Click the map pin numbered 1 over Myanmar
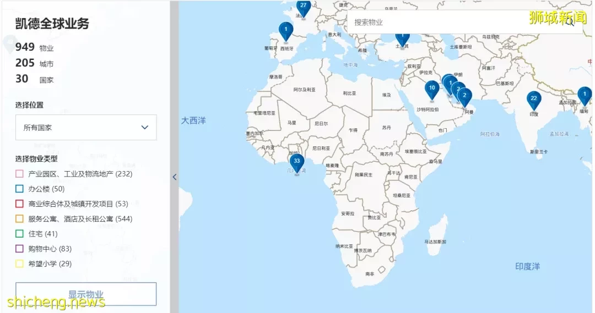Screen dimensions: 595x313 click(585, 96)
